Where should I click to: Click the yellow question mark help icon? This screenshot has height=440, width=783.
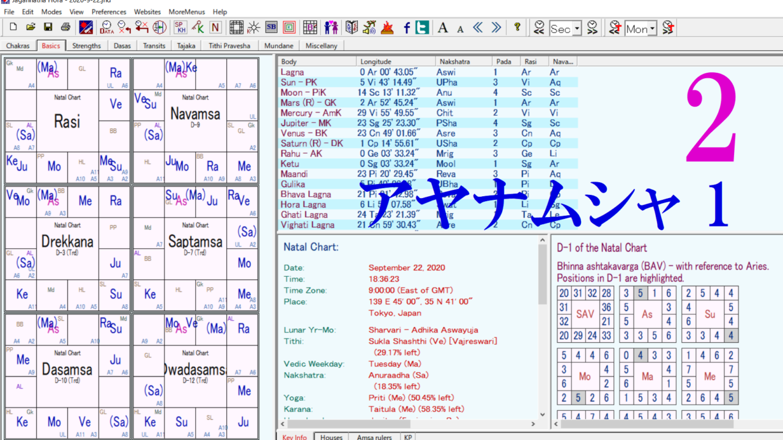tap(518, 28)
